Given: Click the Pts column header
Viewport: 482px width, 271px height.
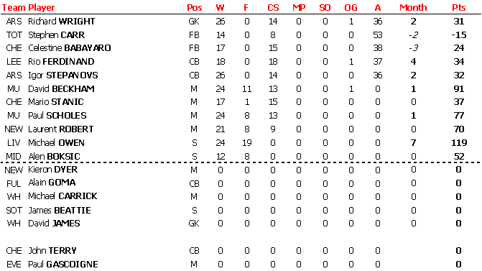Looking at the screenshot, I should coord(458,7).
